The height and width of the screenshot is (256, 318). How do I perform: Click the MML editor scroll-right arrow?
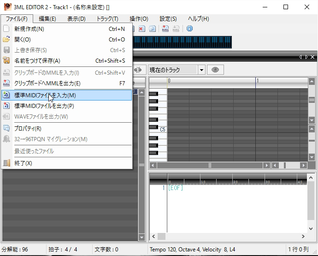[303, 236]
